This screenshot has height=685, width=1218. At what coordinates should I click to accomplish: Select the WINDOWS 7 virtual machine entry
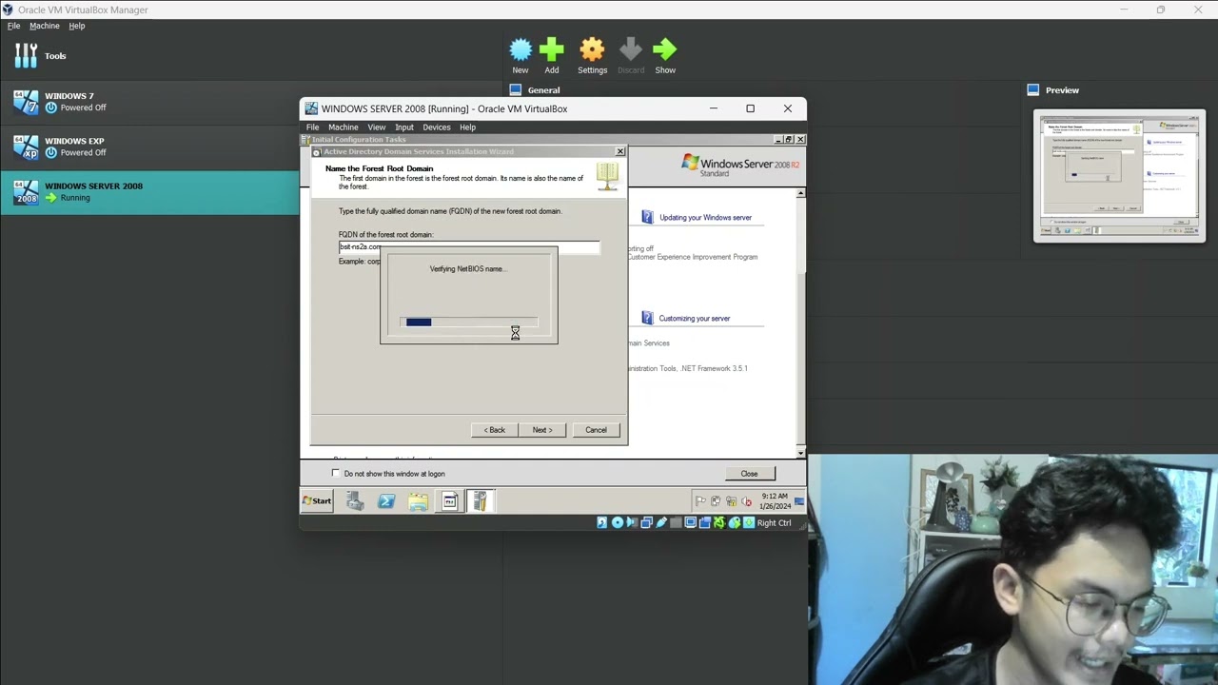click(x=149, y=102)
